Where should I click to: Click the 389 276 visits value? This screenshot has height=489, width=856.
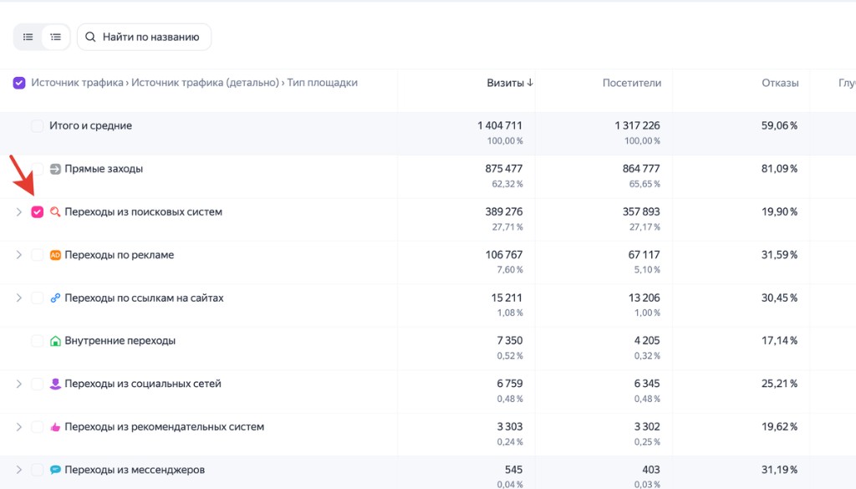504,211
